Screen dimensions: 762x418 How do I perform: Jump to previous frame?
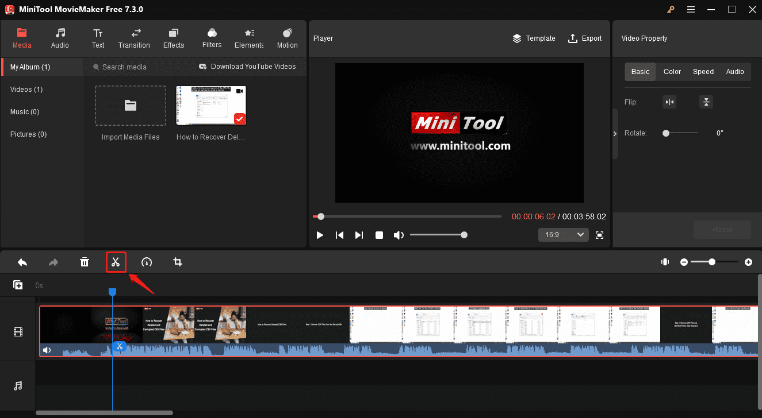click(340, 235)
